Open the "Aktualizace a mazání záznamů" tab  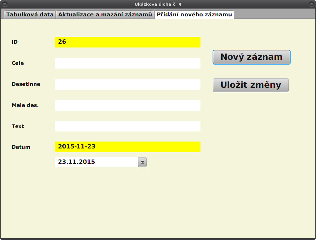(x=105, y=14)
